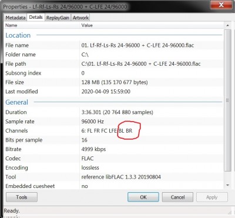Screen dimensions: 235x218
Task: Select the Bits per sample row
Action: coord(113,140)
